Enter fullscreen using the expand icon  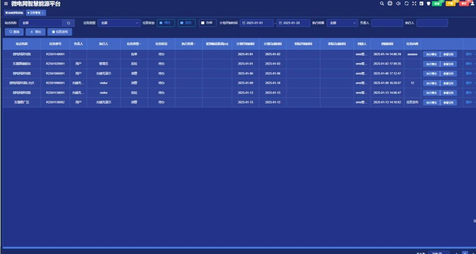coord(414,3)
